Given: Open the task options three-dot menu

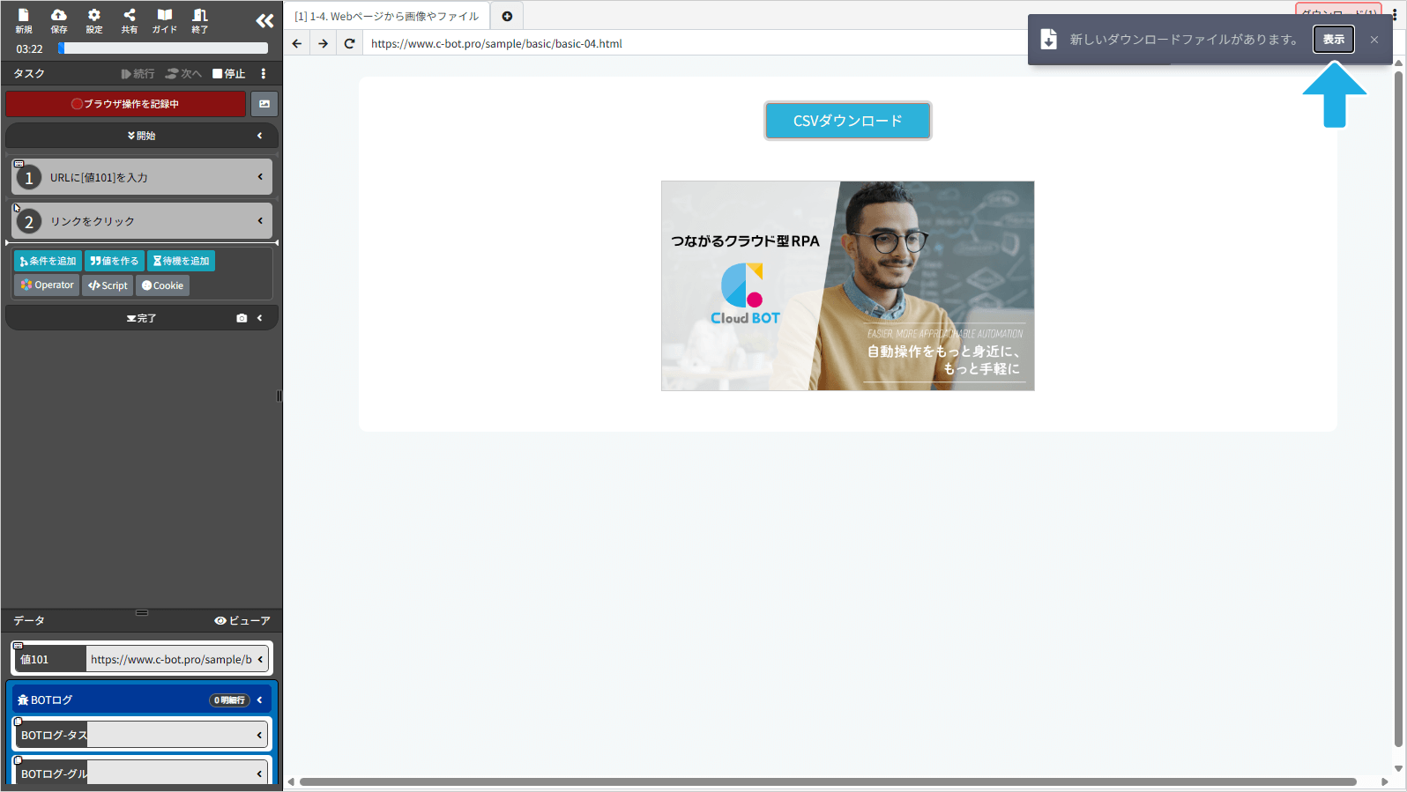Looking at the screenshot, I should click(264, 74).
